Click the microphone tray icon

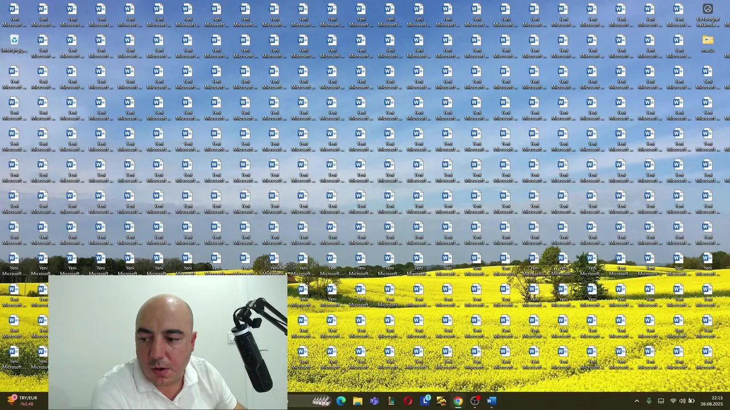pyautogui.click(x=649, y=401)
